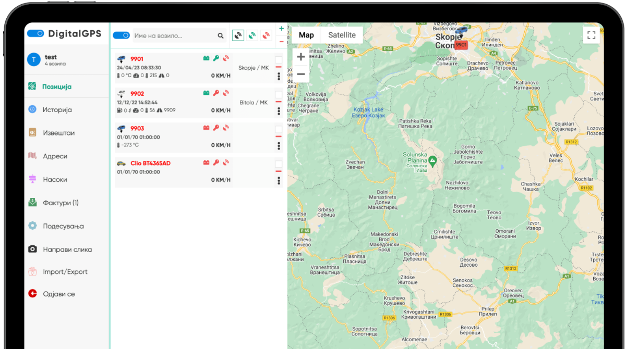Click the red key icon for 9902
This screenshot has height=349, width=626.
point(216,93)
